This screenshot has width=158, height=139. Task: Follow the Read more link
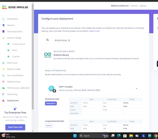pos(94,31)
